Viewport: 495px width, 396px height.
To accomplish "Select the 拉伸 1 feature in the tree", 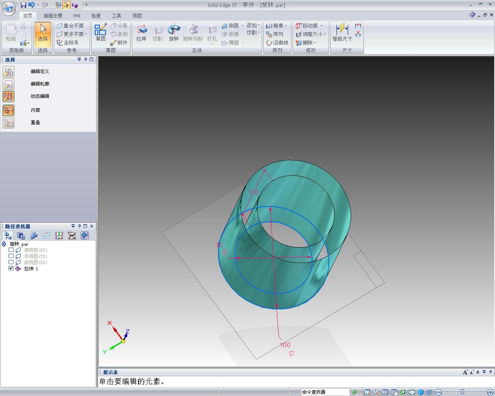I will pyautogui.click(x=31, y=268).
